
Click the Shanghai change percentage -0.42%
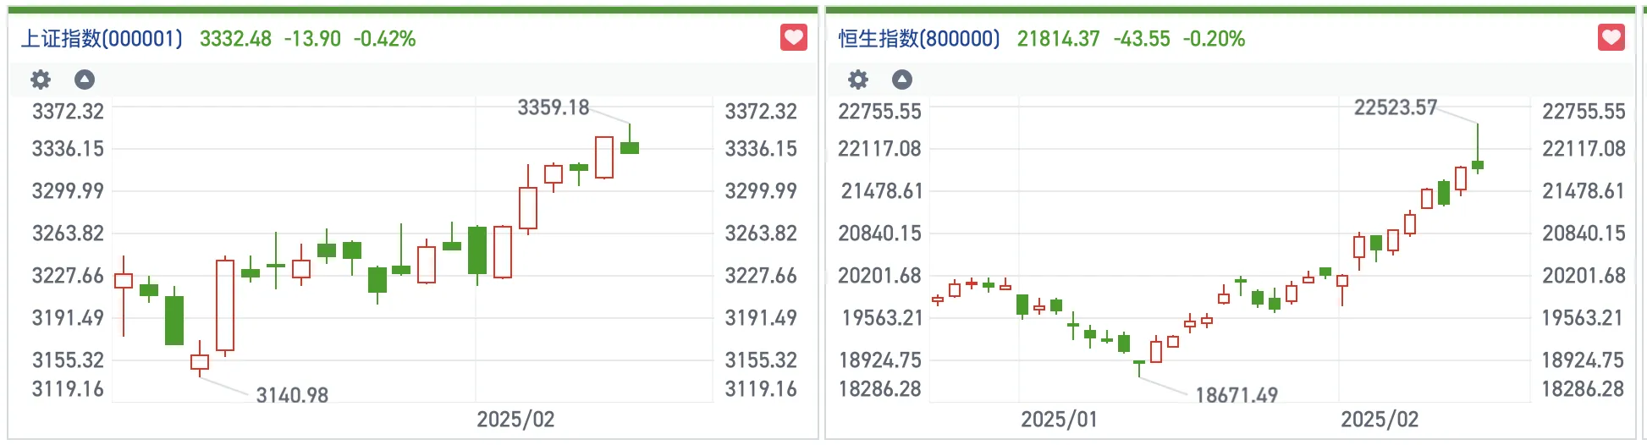coord(384,39)
